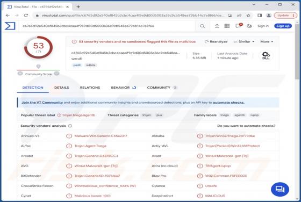Open the notifications comment icon
This screenshot has height=202, width=301.
(239, 25)
